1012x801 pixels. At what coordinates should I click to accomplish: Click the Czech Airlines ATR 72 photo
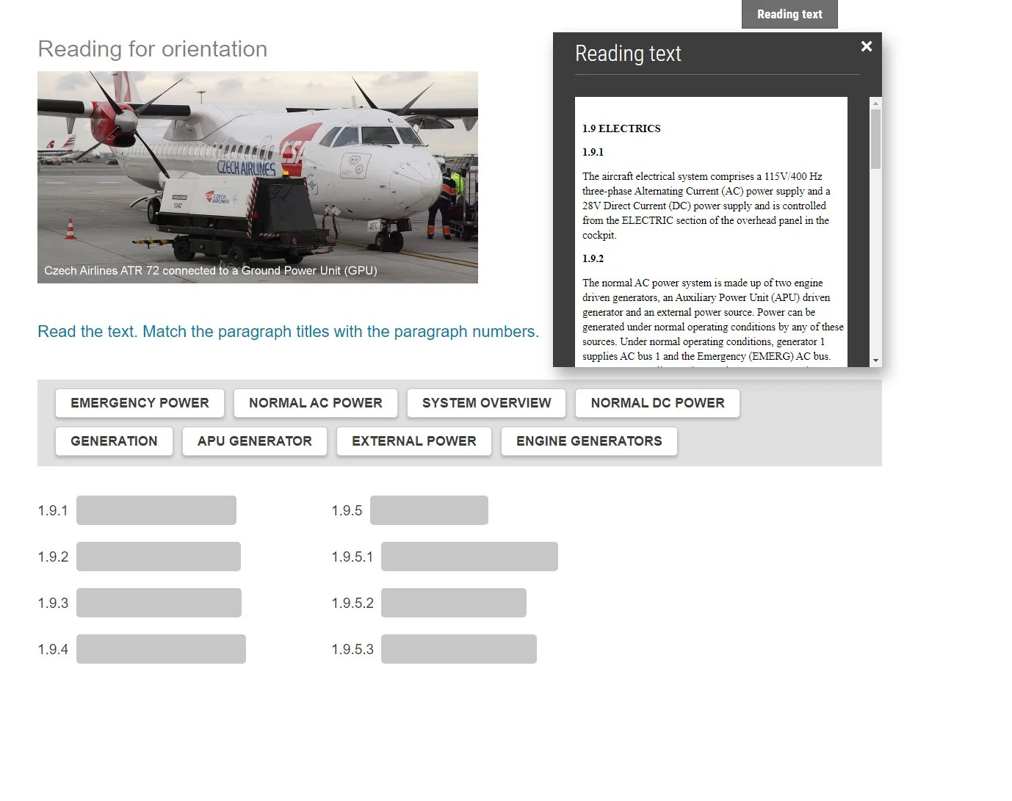[x=258, y=176]
